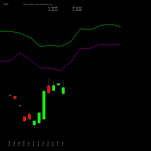Select the flat 20 Mar dash candle

pyautogui.click(x=10, y=95)
